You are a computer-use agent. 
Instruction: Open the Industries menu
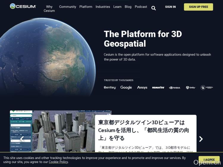103,7
